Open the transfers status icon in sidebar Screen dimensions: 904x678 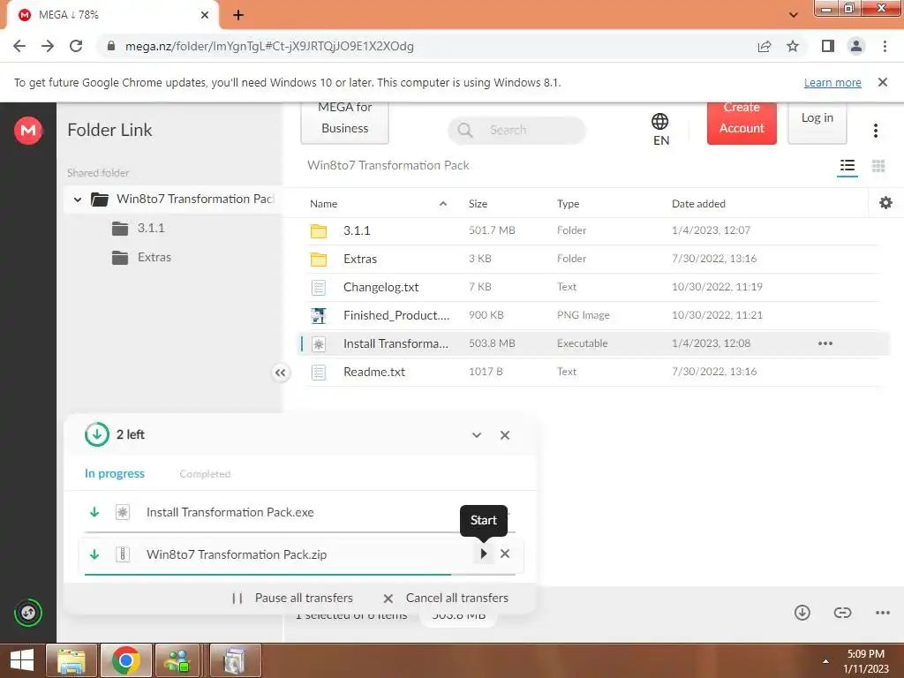coord(28,613)
